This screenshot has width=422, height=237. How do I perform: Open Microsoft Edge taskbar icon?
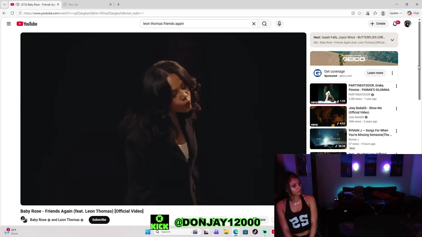click(236, 232)
